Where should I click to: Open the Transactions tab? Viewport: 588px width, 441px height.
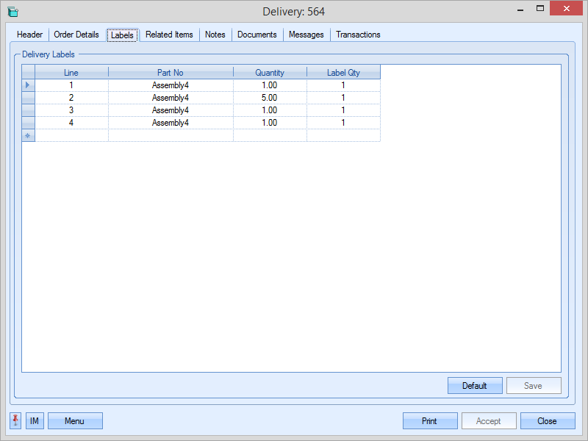pyautogui.click(x=358, y=35)
